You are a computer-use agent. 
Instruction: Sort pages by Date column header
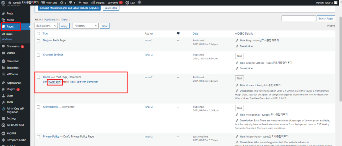click(195, 34)
